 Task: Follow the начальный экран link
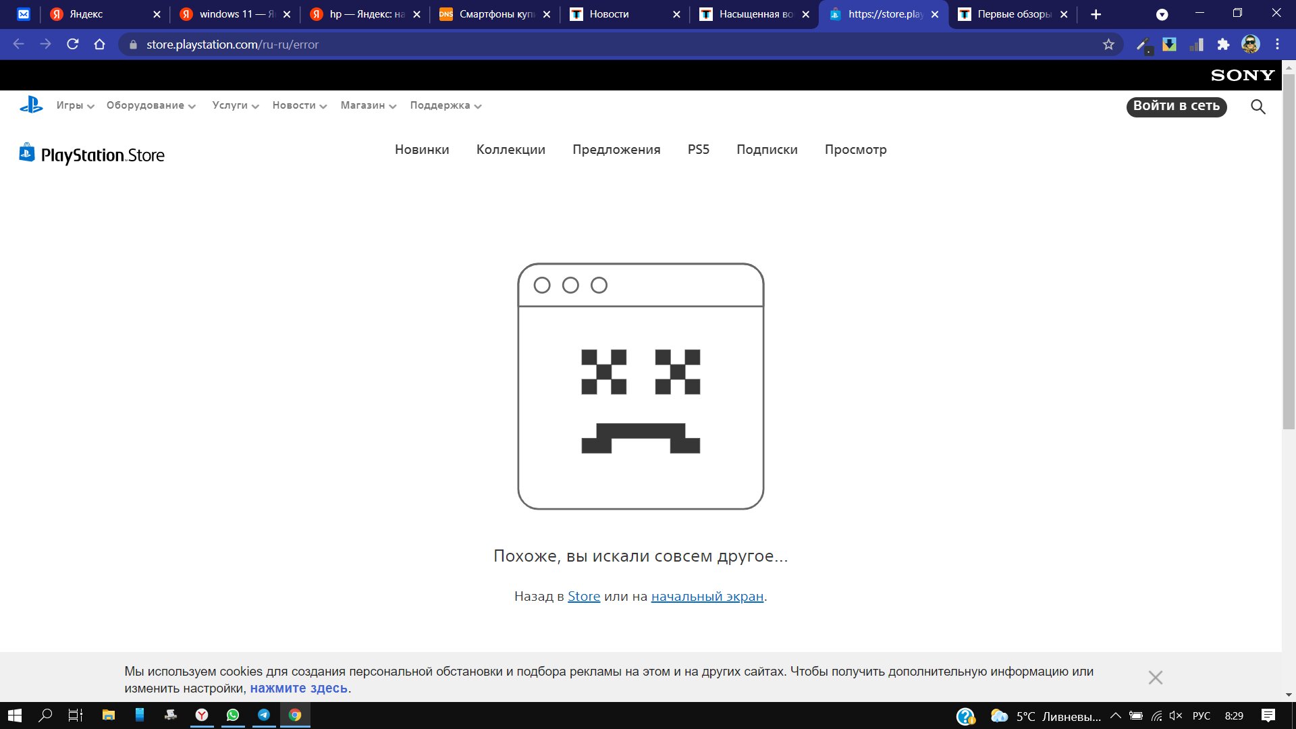pos(707,596)
